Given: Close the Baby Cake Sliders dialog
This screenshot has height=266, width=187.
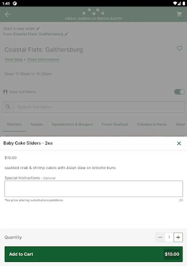Looking at the screenshot, I should coord(179,143).
